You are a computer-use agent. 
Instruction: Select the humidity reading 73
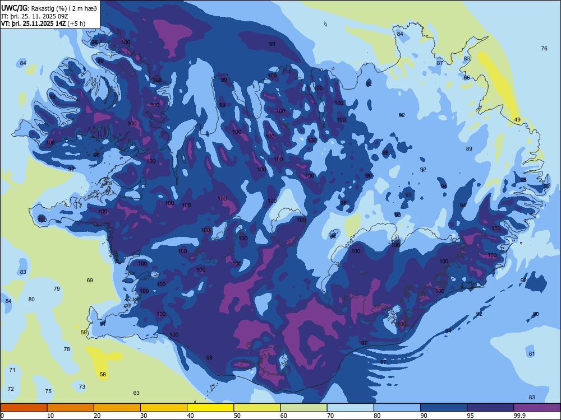coord(82,386)
